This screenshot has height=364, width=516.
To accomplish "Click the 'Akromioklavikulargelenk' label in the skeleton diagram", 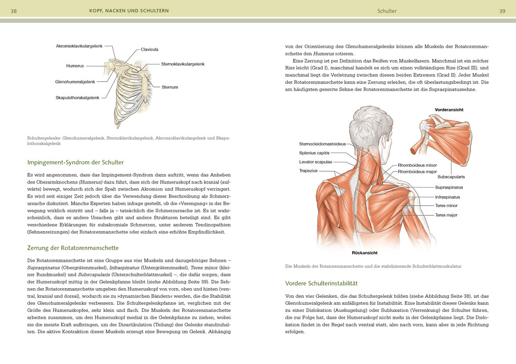I will pos(79,46).
